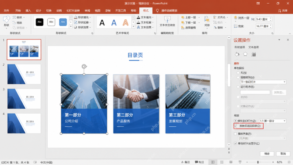Enable 播放声音 play sound checkbox
Image resolution: width=293 pixels, height=165 pixels.
coord(236,134)
